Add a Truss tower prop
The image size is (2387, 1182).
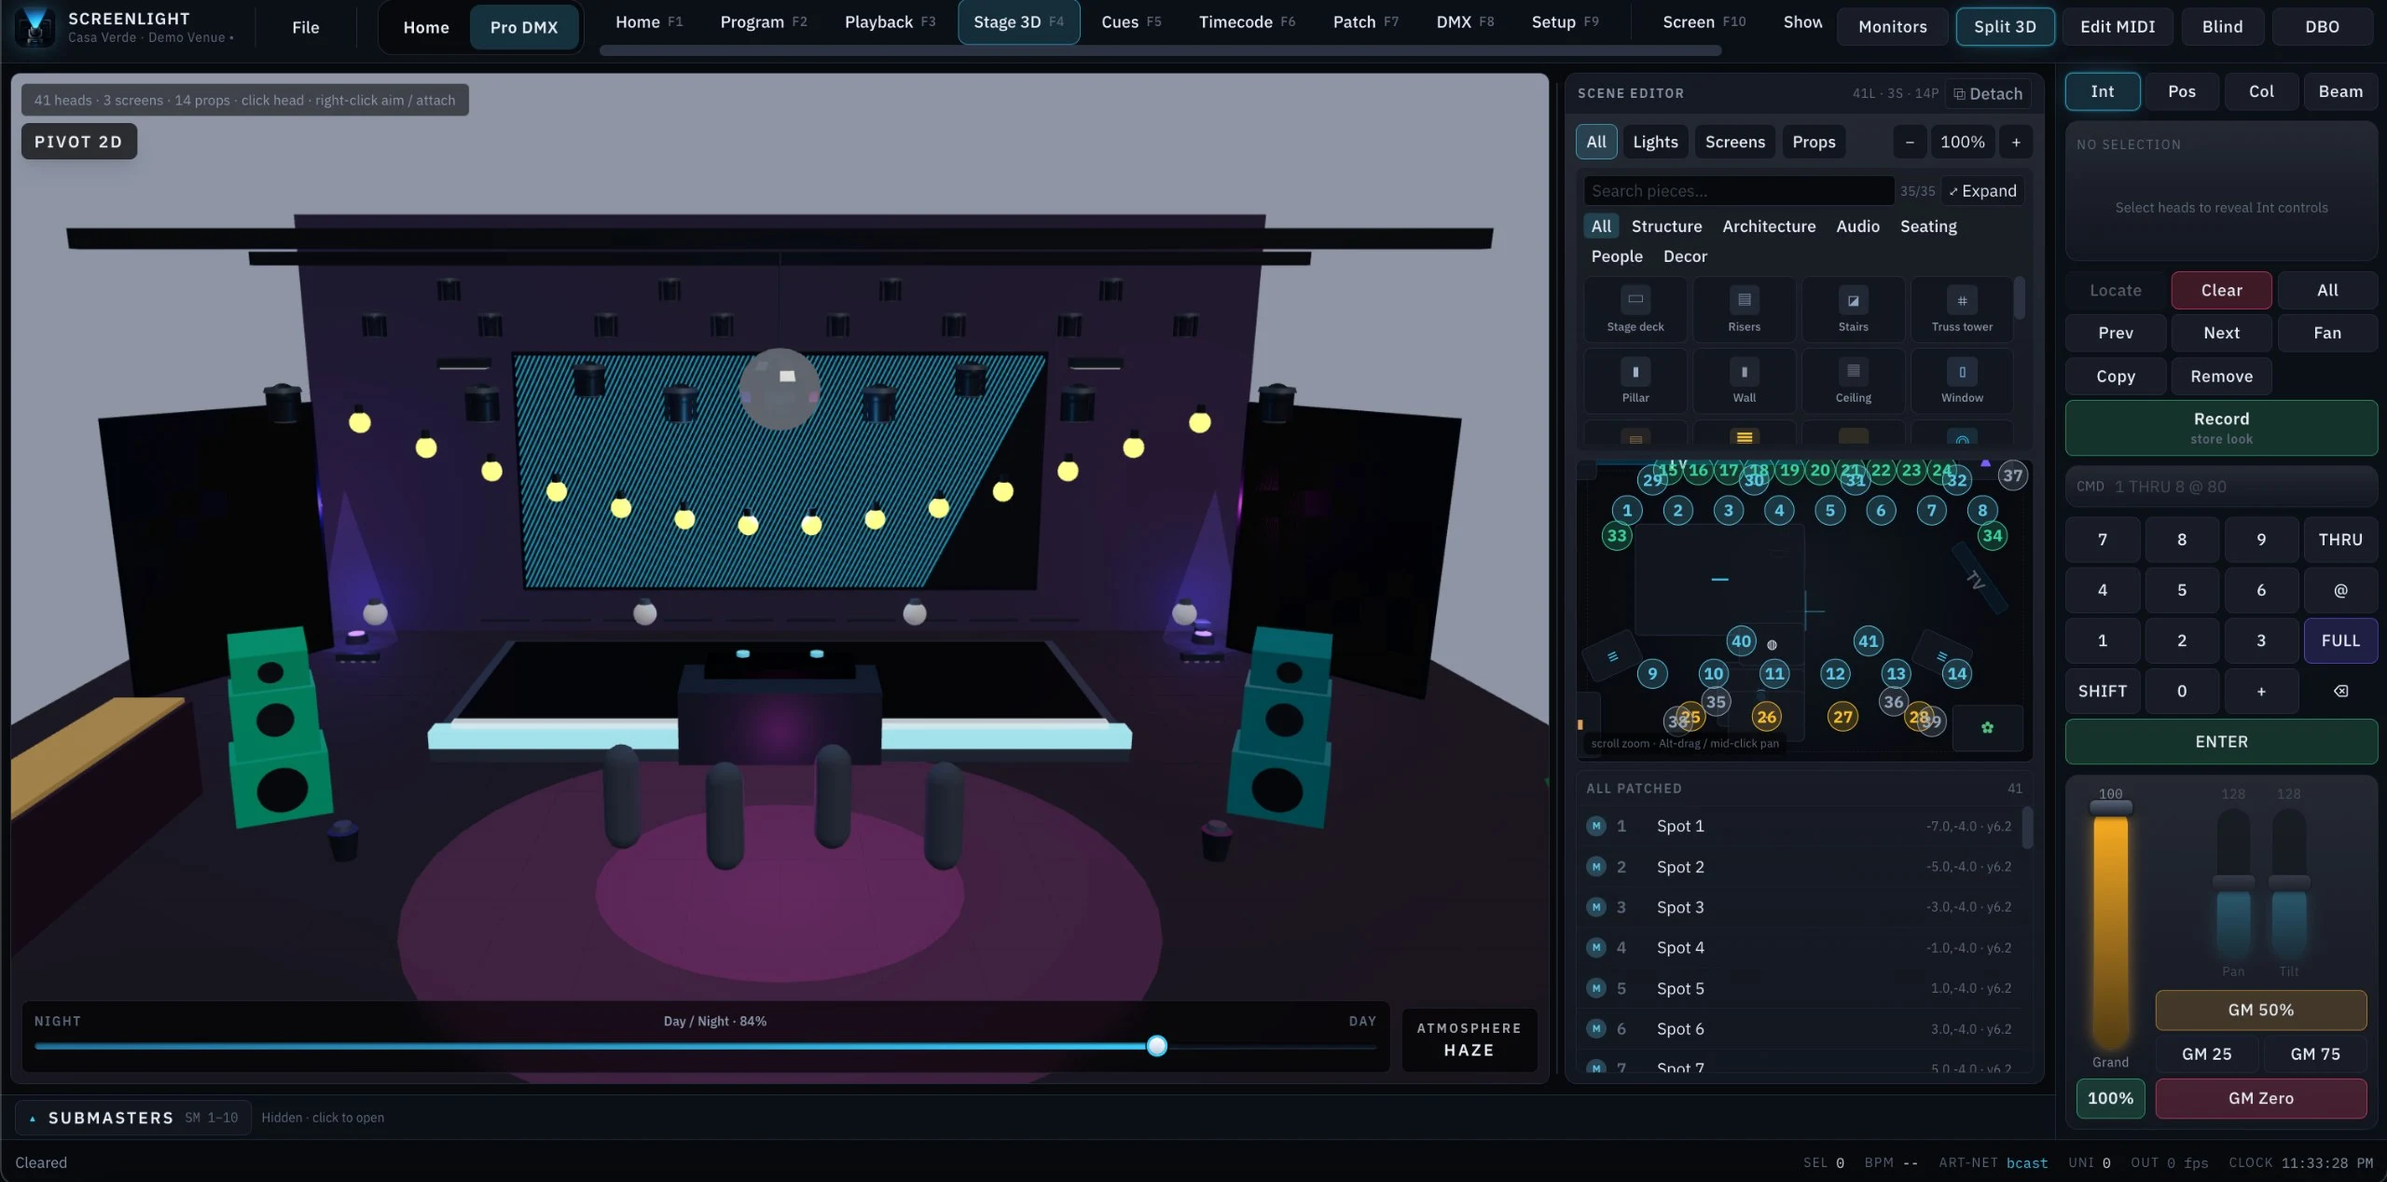1962,309
